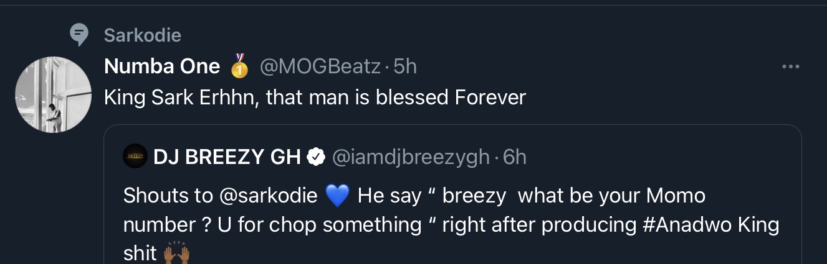827x264 pixels.
Task: Click the 6h quoted tweet timestamp
Action: [515, 157]
